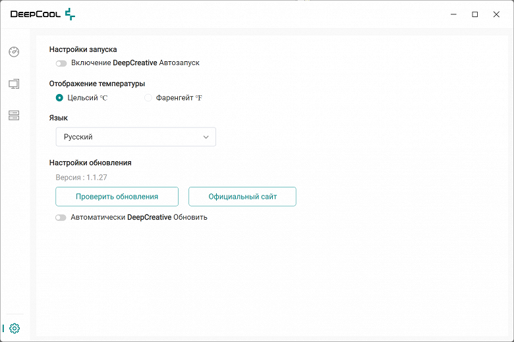Enable automatic DeepCreative update switch

(x=61, y=218)
